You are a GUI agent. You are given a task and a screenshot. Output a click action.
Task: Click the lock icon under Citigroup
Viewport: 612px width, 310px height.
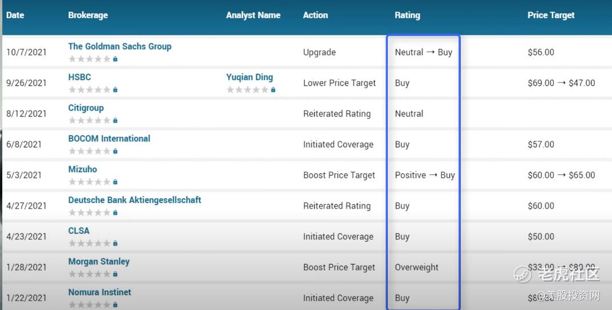[115, 120]
